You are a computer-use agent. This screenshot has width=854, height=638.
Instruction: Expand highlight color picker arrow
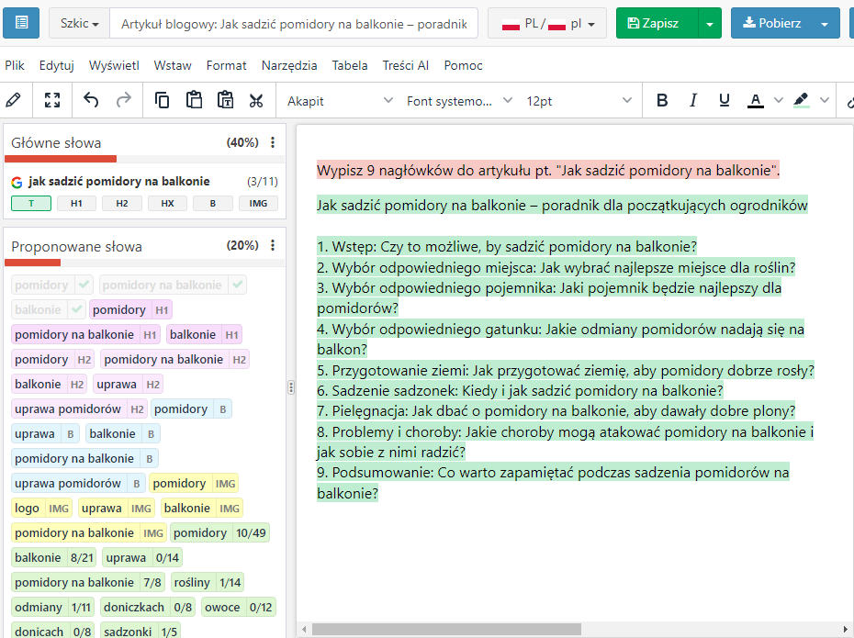tap(825, 100)
